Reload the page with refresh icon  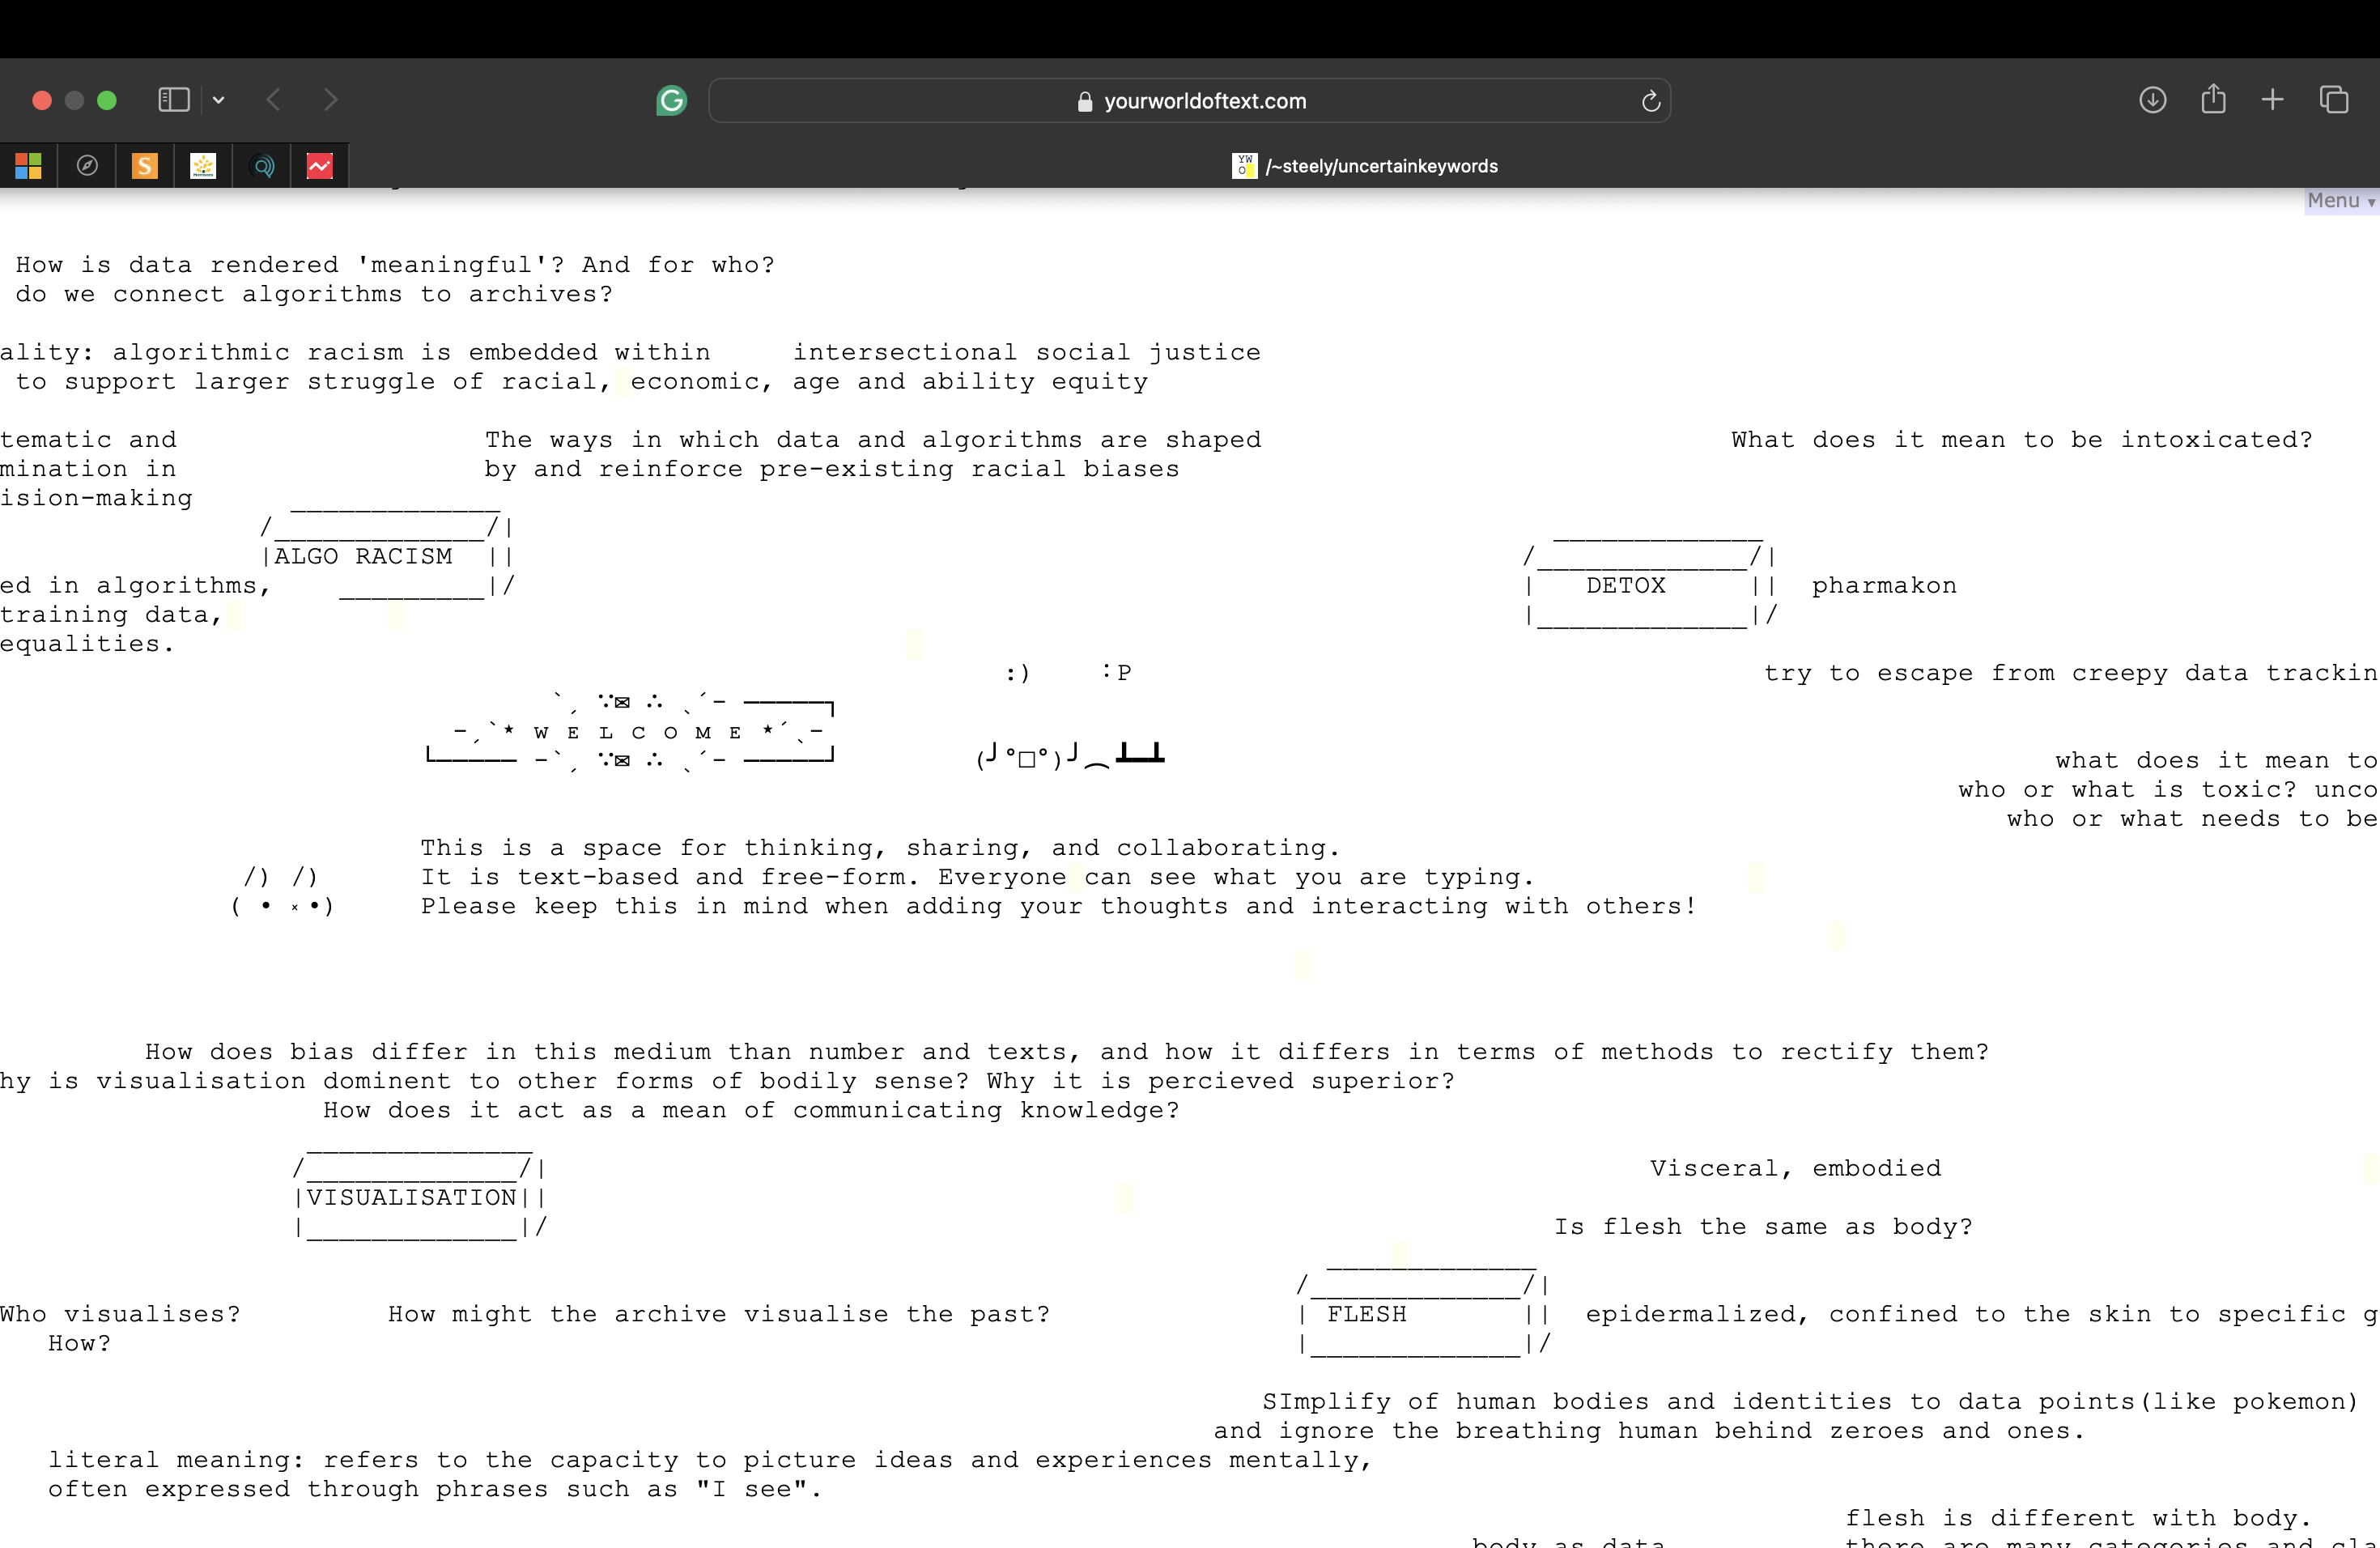pos(1651,101)
